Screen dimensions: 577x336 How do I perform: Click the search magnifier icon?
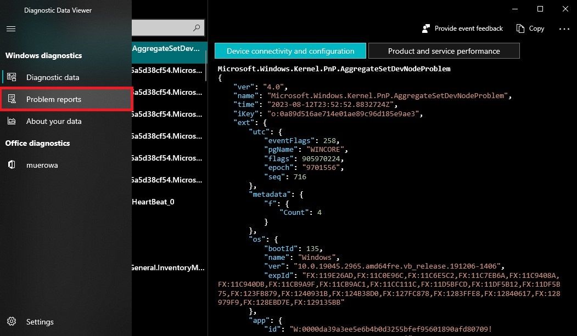[x=196, y=27]
